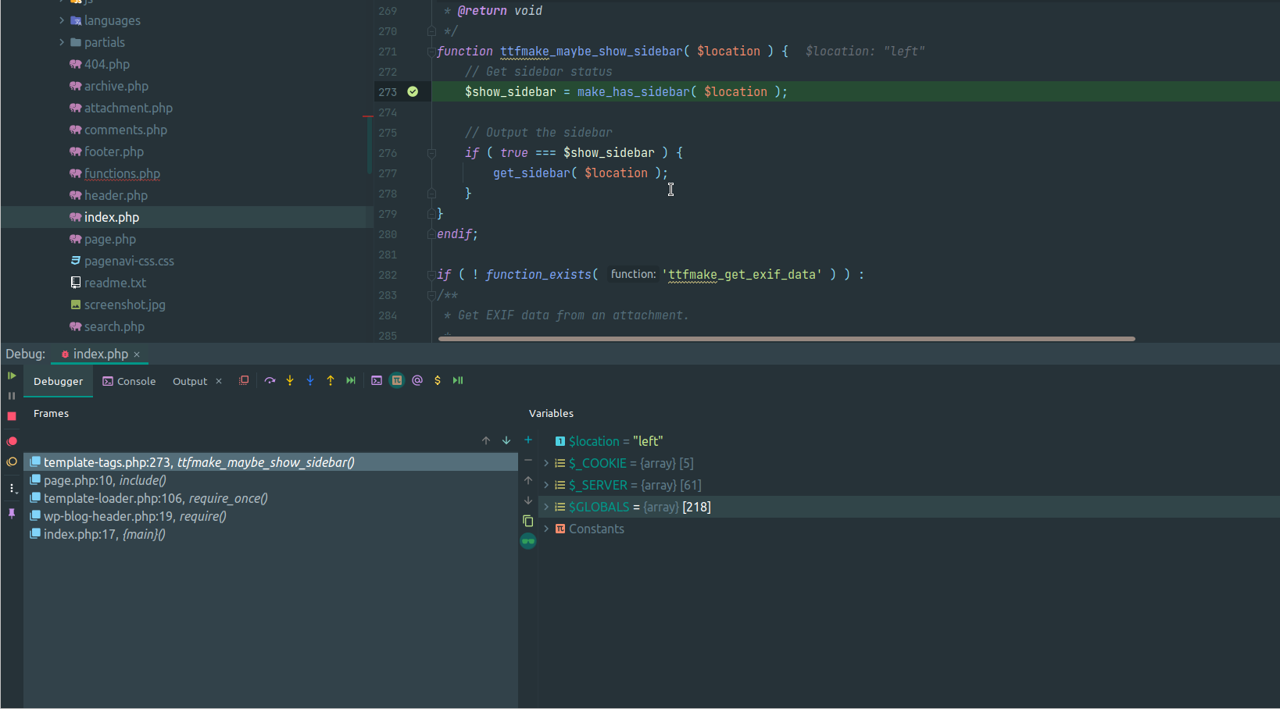This screenshot has width=1280, height=709.
Task: Click the break-at-first-line icon after $
Action: 458,380
